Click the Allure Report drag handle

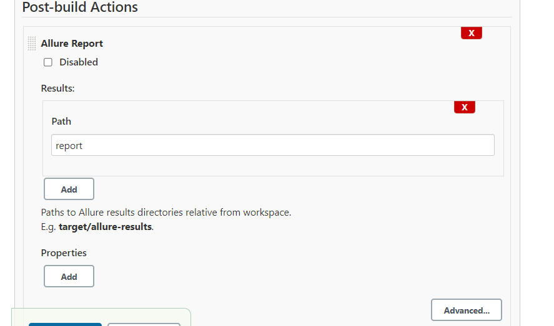(x=32, y=44)
